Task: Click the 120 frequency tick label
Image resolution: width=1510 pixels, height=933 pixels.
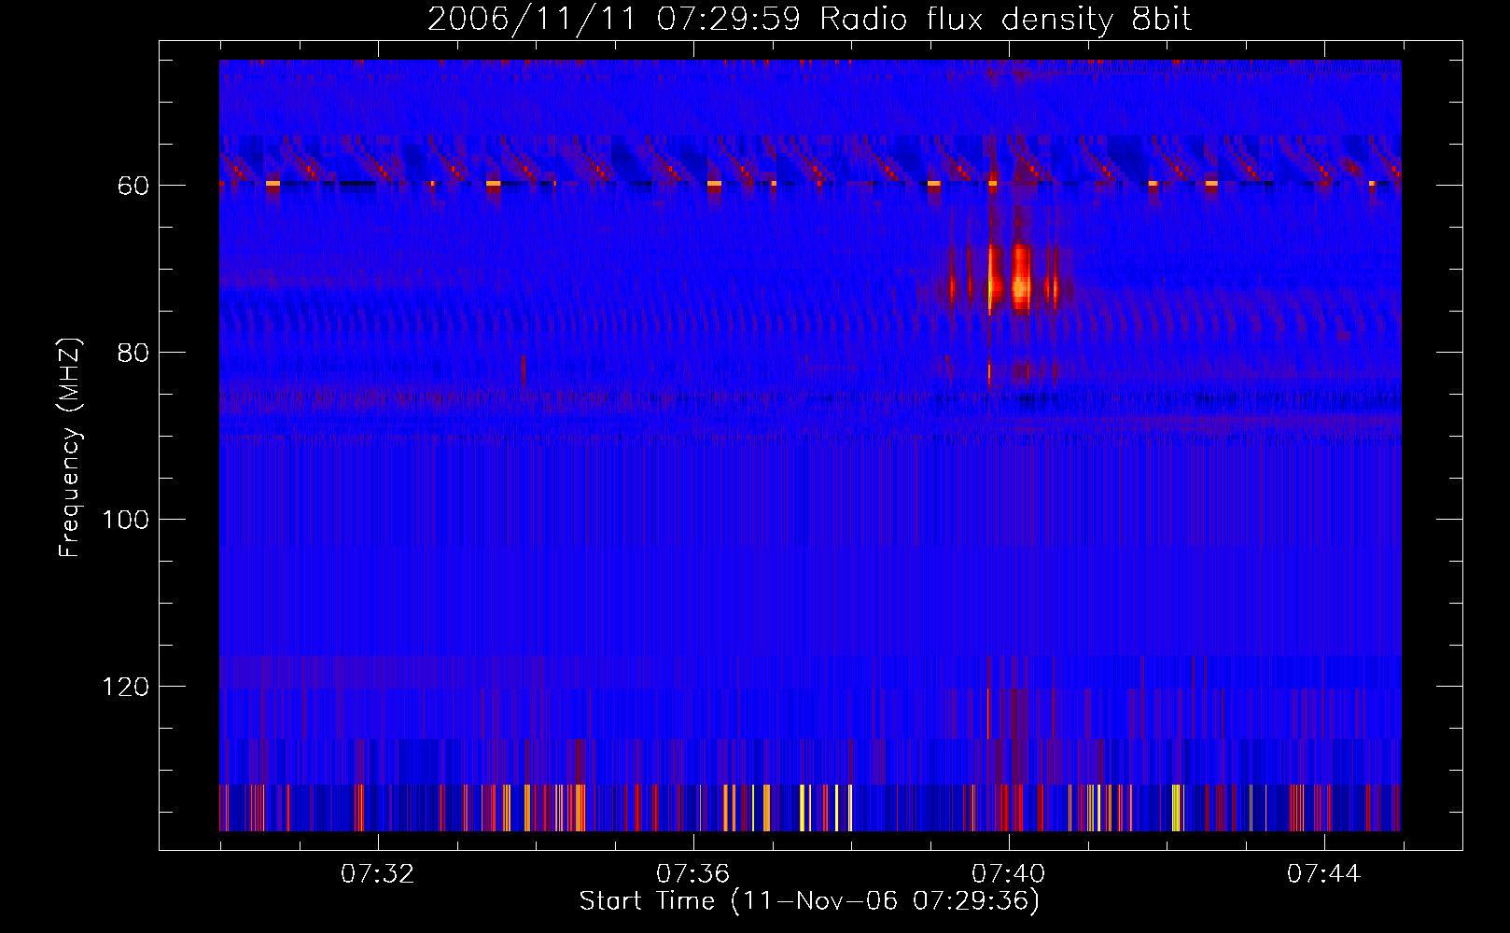Action: click(x=125, y=687)
